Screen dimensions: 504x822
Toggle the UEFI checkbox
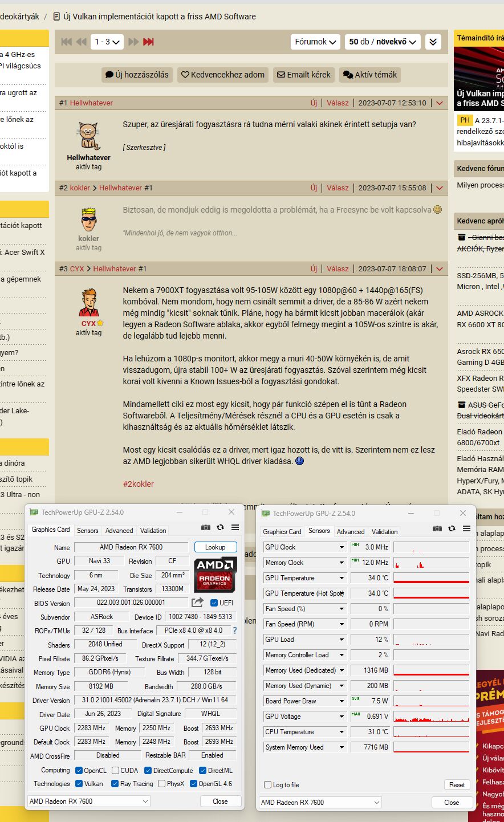click(214, 603)
